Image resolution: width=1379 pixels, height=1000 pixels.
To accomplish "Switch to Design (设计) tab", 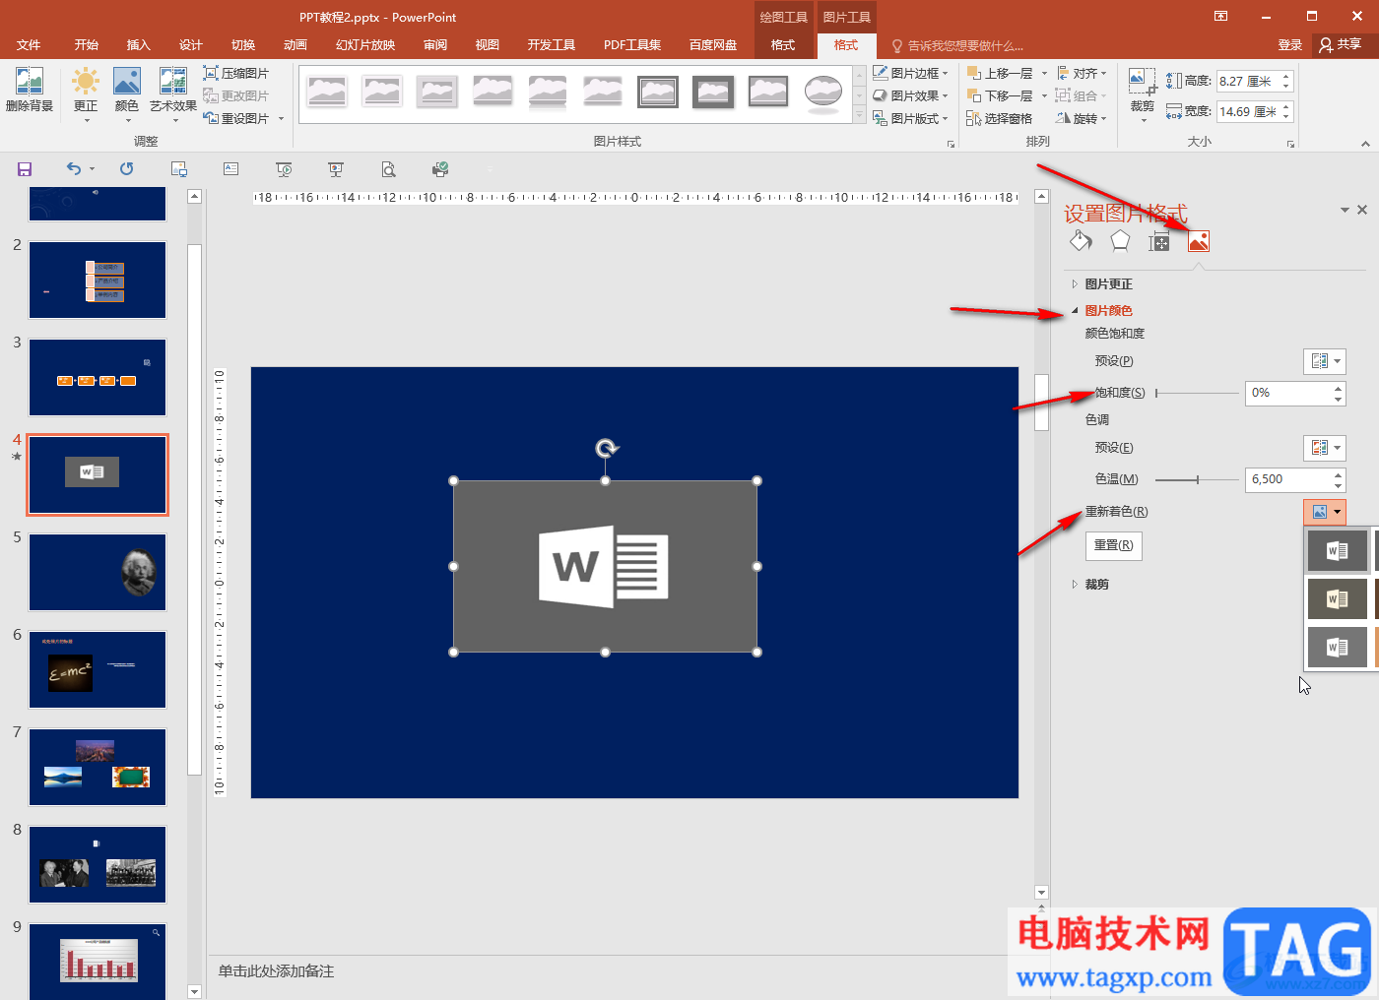I will click(191, 45).
